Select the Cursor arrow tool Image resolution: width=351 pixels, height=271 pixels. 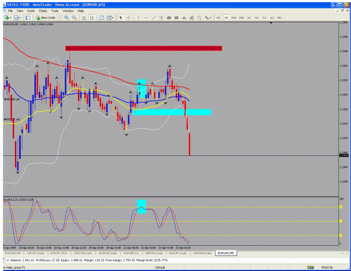(121, 17)
